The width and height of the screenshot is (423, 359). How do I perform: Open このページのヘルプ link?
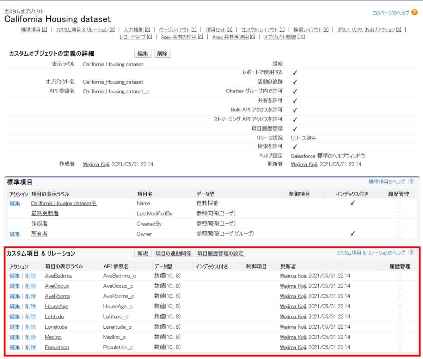pyautogui.click(x=391, y=13)
